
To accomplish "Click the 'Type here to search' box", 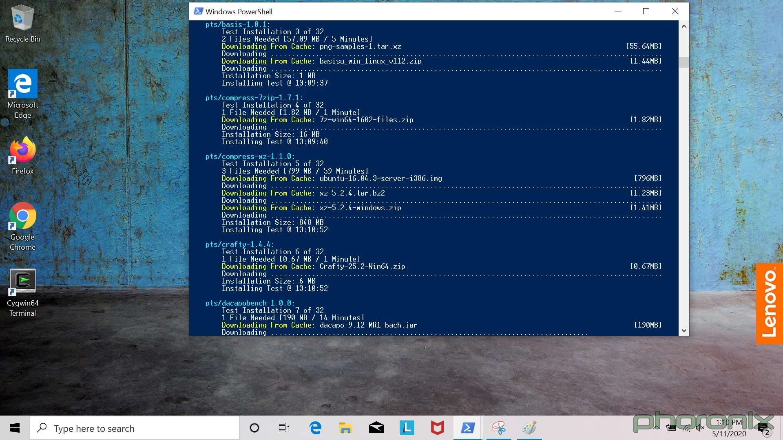I will (x=135, y=428).
